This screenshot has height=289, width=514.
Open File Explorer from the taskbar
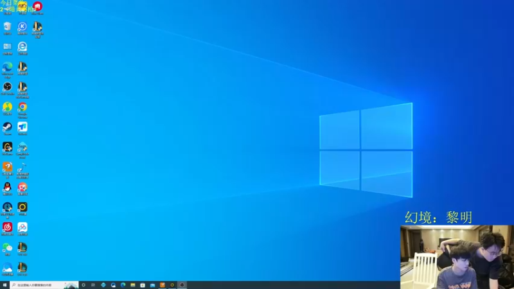[133, 285]
